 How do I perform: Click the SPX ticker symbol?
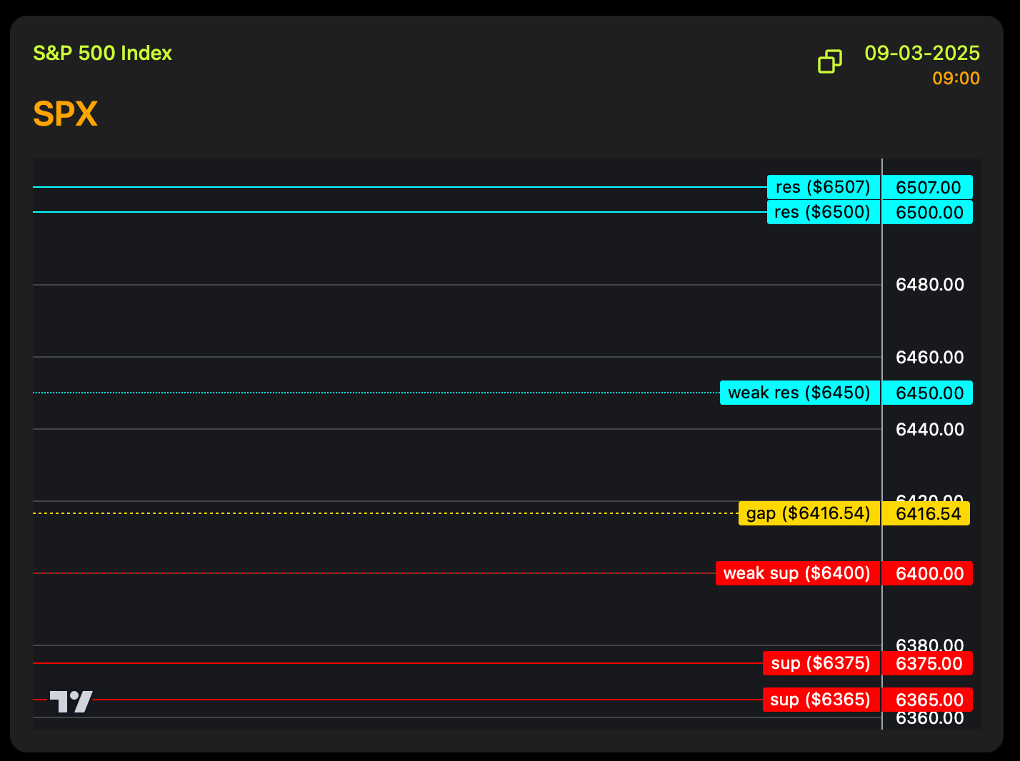pyautogui.click(x=65, y=114)
